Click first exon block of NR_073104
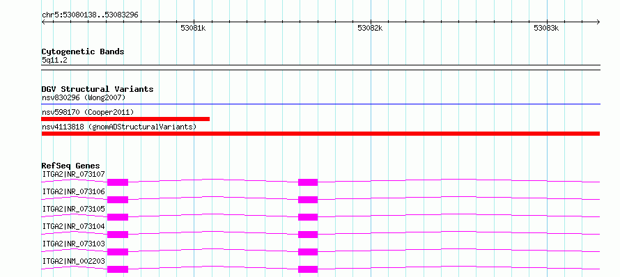Image resolution: width=620 pixels, height=277 pixels. click(118, 235)
